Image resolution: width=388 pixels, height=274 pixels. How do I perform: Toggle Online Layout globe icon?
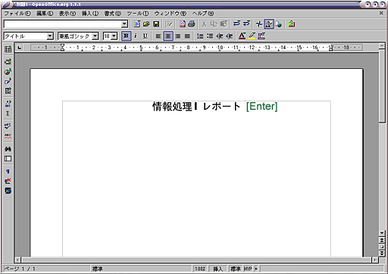point(8,191)
